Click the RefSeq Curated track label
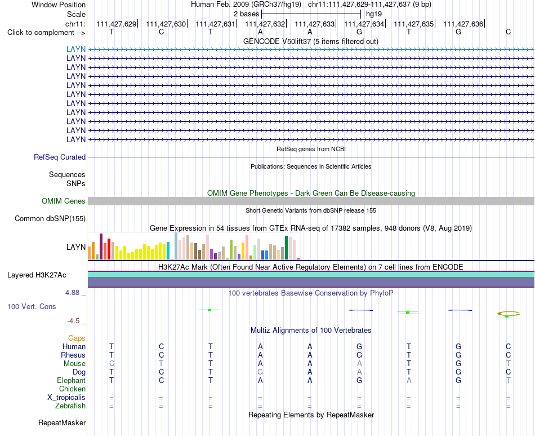 tap(60, 157)
